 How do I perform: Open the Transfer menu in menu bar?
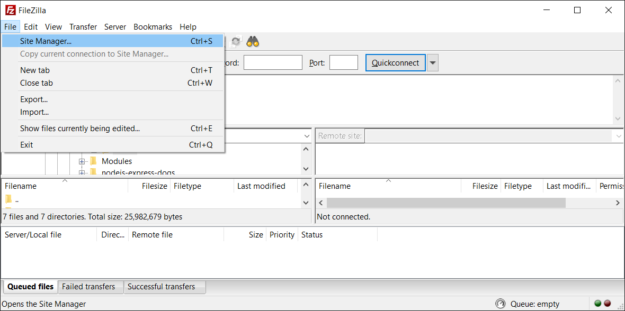83,26
